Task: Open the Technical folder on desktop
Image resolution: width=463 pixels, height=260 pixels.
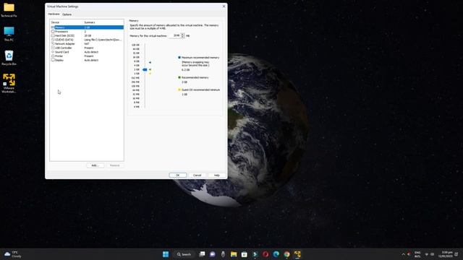Action: tap(9, 9)
